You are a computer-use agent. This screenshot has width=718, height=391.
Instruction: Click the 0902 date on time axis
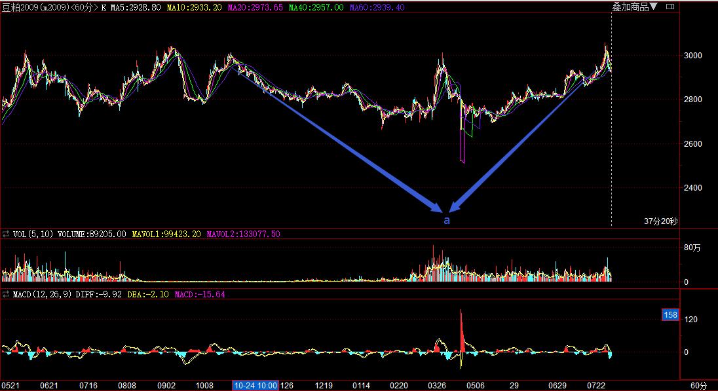[x=166, y=386]
